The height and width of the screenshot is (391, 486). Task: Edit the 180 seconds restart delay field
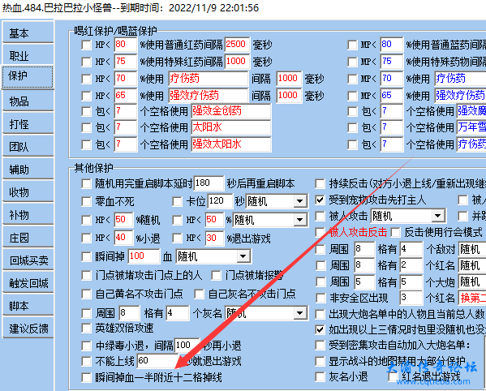click(x=209, y=183)
